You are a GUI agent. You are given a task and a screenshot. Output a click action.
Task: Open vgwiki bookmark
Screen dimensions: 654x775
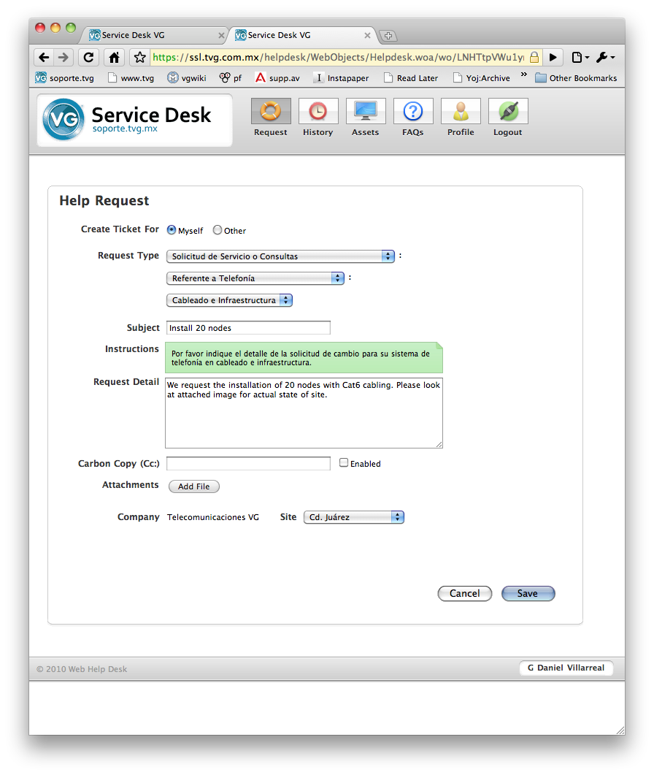[x=187, y=78]
